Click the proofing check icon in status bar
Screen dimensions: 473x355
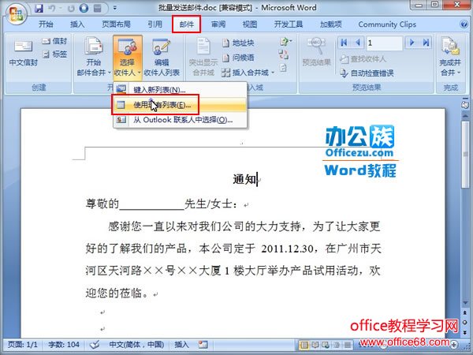[95, 345]
